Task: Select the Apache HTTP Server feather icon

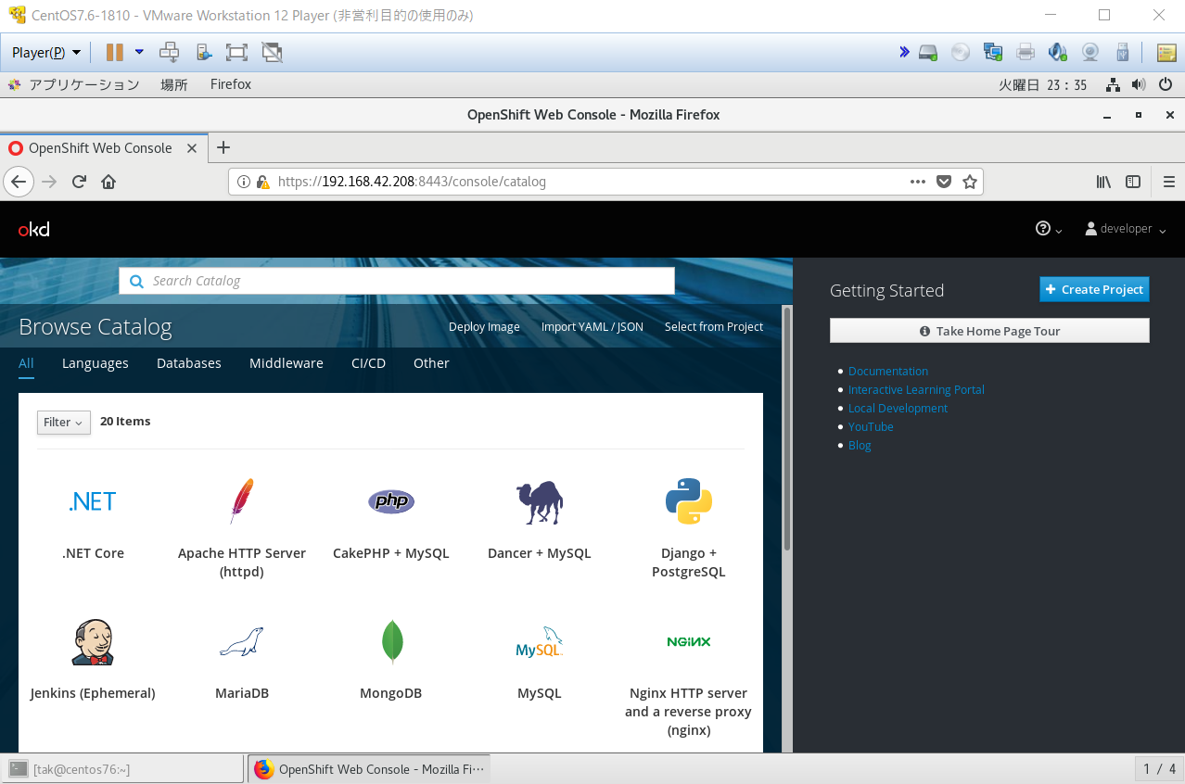Action: 241,501
